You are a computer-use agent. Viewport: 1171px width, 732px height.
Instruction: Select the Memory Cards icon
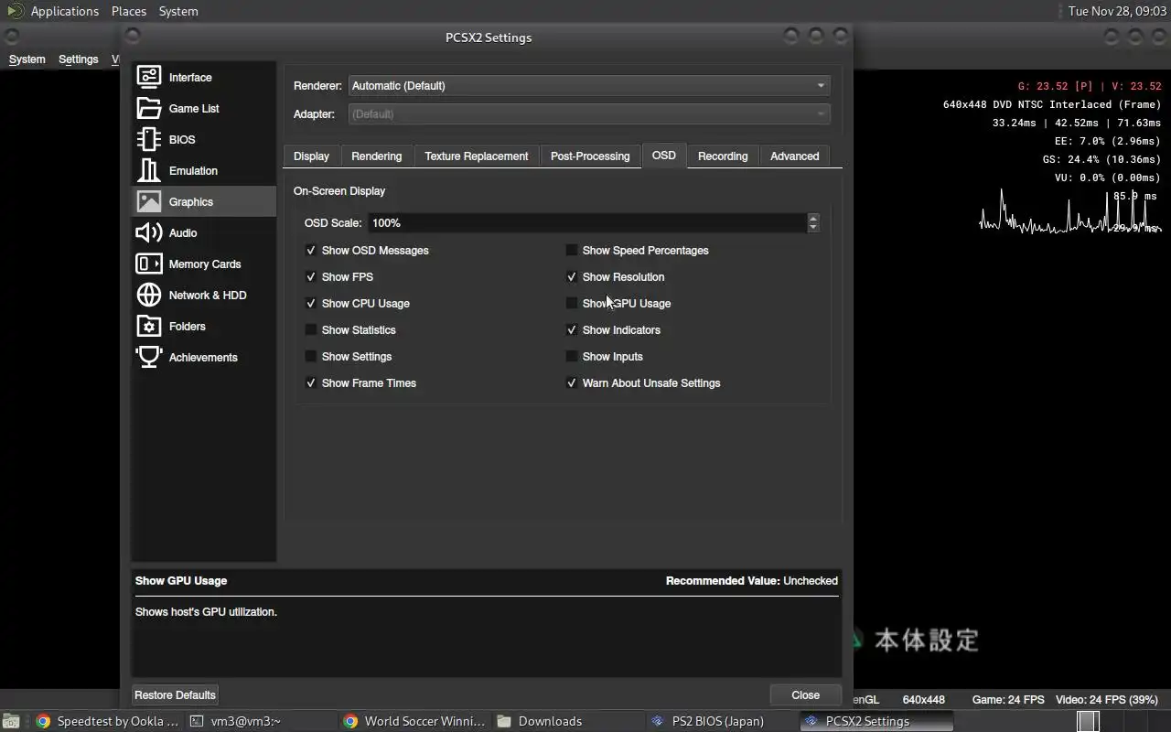[x=149, y=264]
